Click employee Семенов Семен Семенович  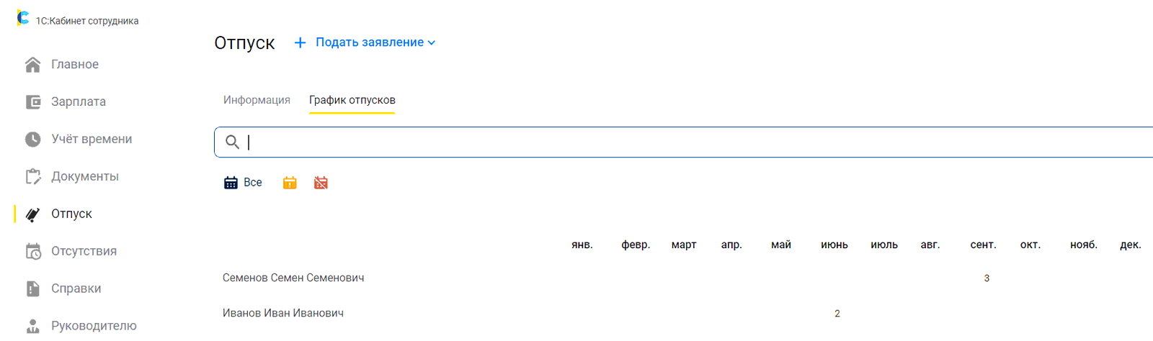pos(293,278)
